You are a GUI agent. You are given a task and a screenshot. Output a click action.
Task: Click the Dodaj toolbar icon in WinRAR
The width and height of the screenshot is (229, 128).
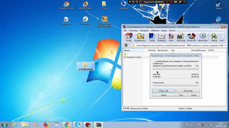tap(129, 37)
